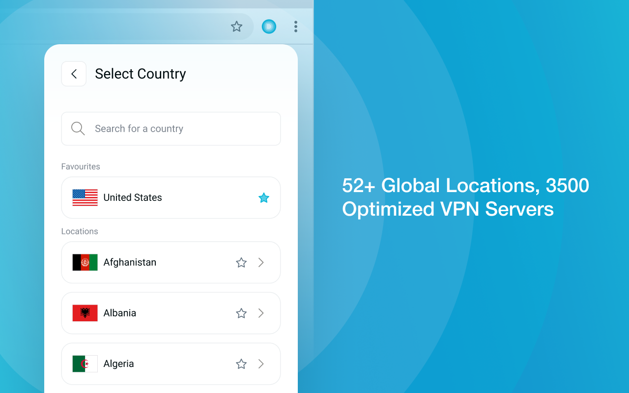This screenshot has height=393, width=629.
Task: Click the Albania flag
Action: tap(85, 313)
